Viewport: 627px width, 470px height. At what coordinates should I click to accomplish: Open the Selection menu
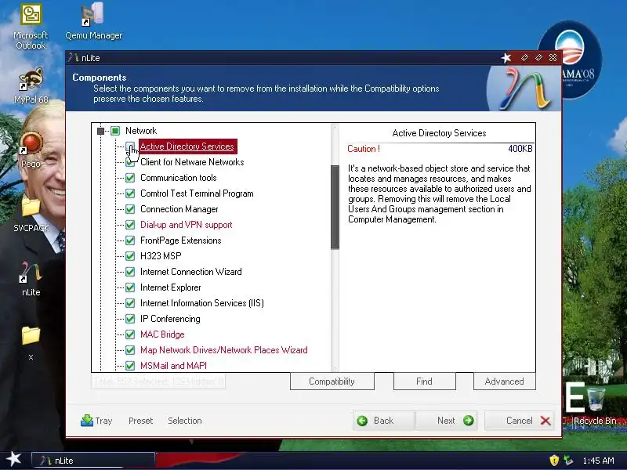185,421
